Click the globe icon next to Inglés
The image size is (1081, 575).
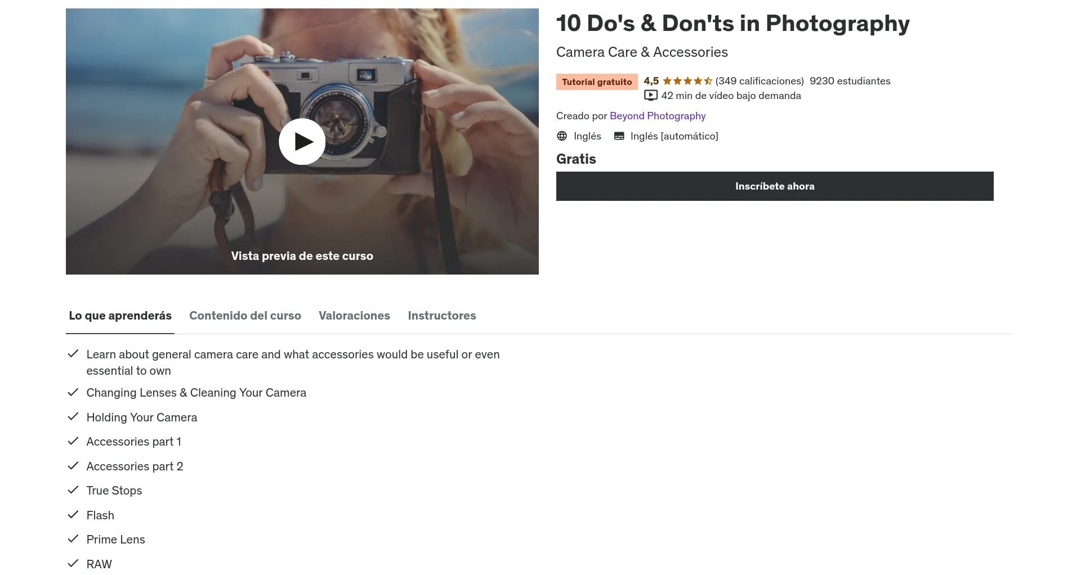coord(561,136)
